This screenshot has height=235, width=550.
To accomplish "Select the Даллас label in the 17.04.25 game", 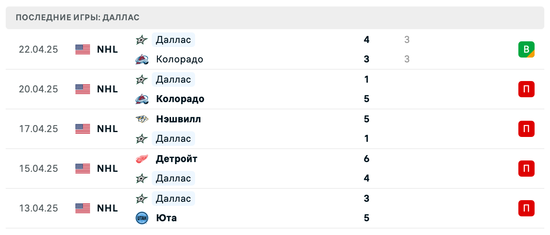I will (173, 139).
